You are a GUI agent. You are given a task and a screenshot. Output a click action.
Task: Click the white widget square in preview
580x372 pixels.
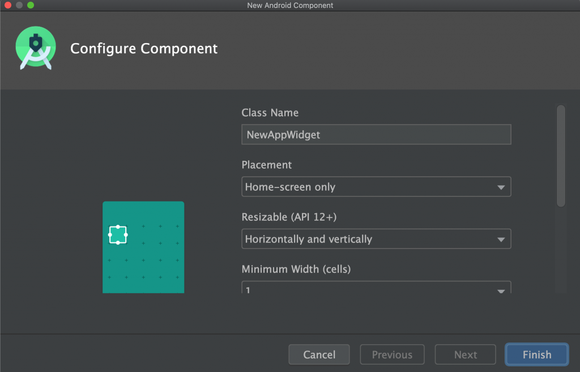(118, 234)
